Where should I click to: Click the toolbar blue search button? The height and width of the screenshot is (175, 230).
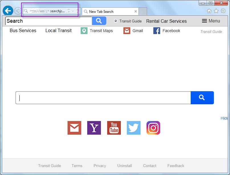tap(99, 21)
